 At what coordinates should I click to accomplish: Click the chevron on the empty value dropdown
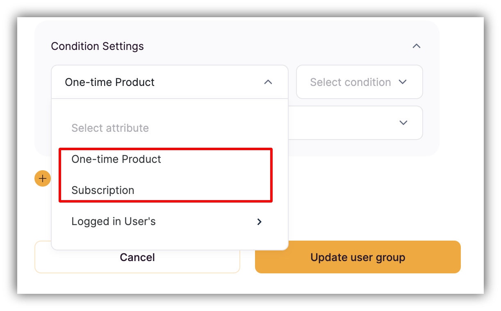click(403, 123)
